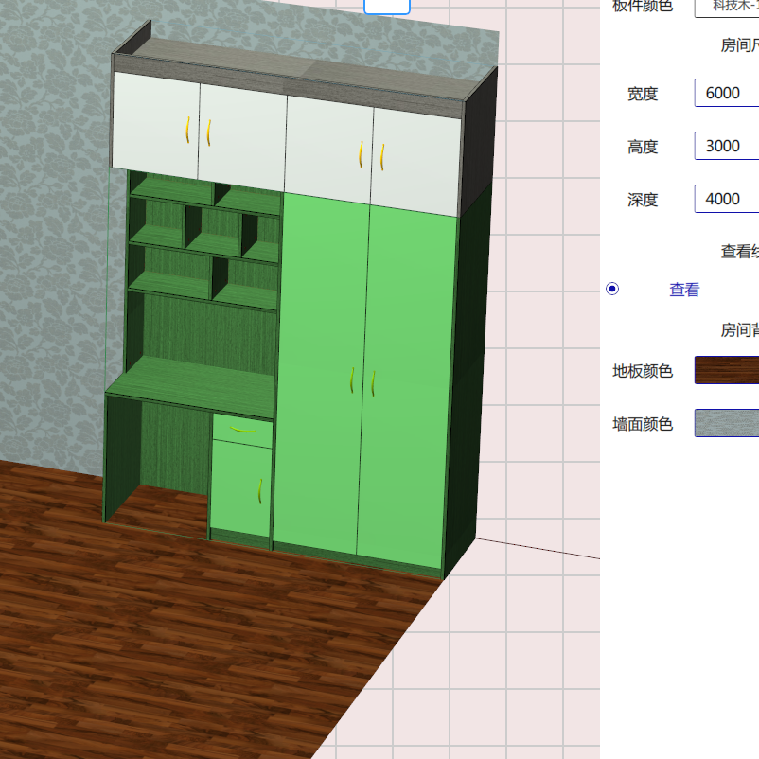Select the second white upper cabinet door
759x759 pixels.
243,132
